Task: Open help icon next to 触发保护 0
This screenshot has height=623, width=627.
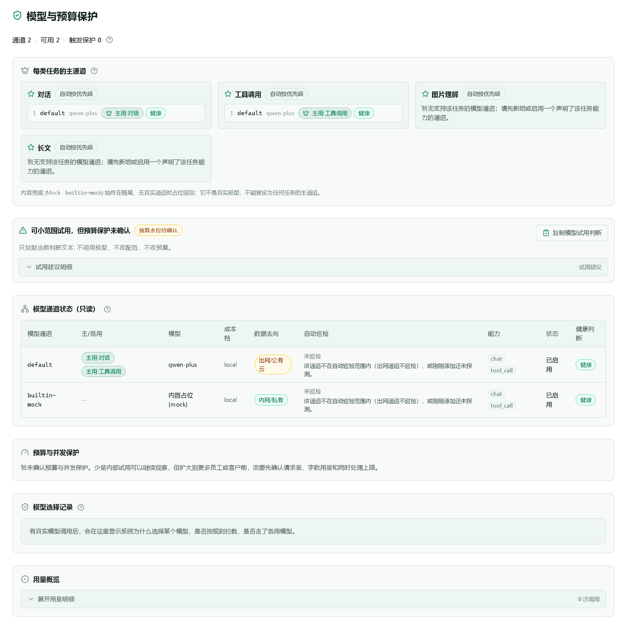Action: coord(109,40)
